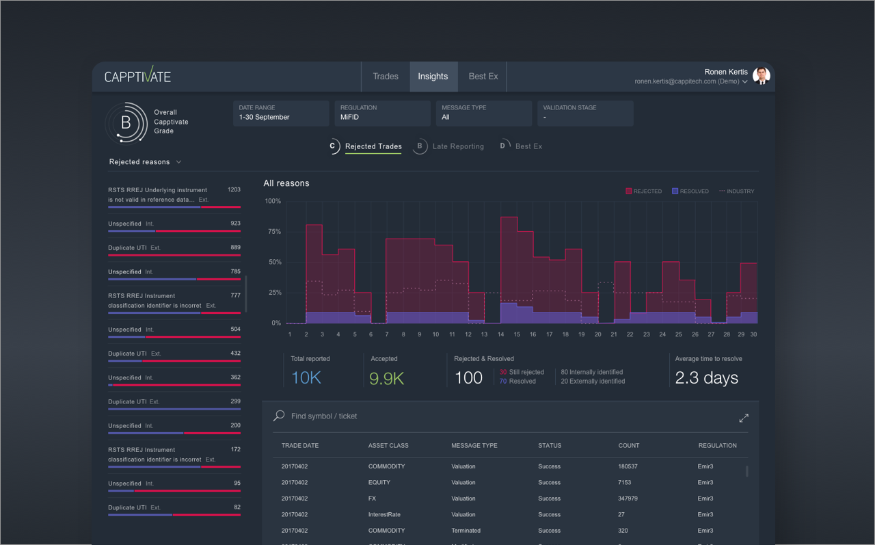This screenshot has height=545, width=875.
Task: Click the count cell 347979
Action: [629, 499]
